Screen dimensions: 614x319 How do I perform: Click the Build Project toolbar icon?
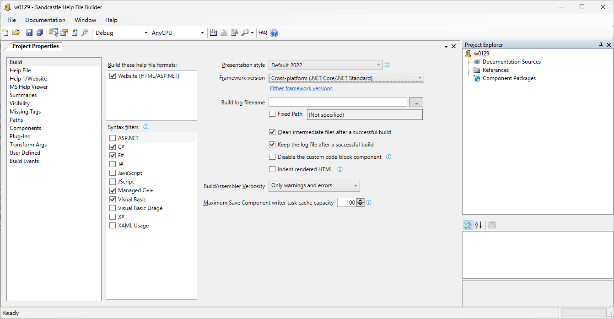click(x=213, y=32)
